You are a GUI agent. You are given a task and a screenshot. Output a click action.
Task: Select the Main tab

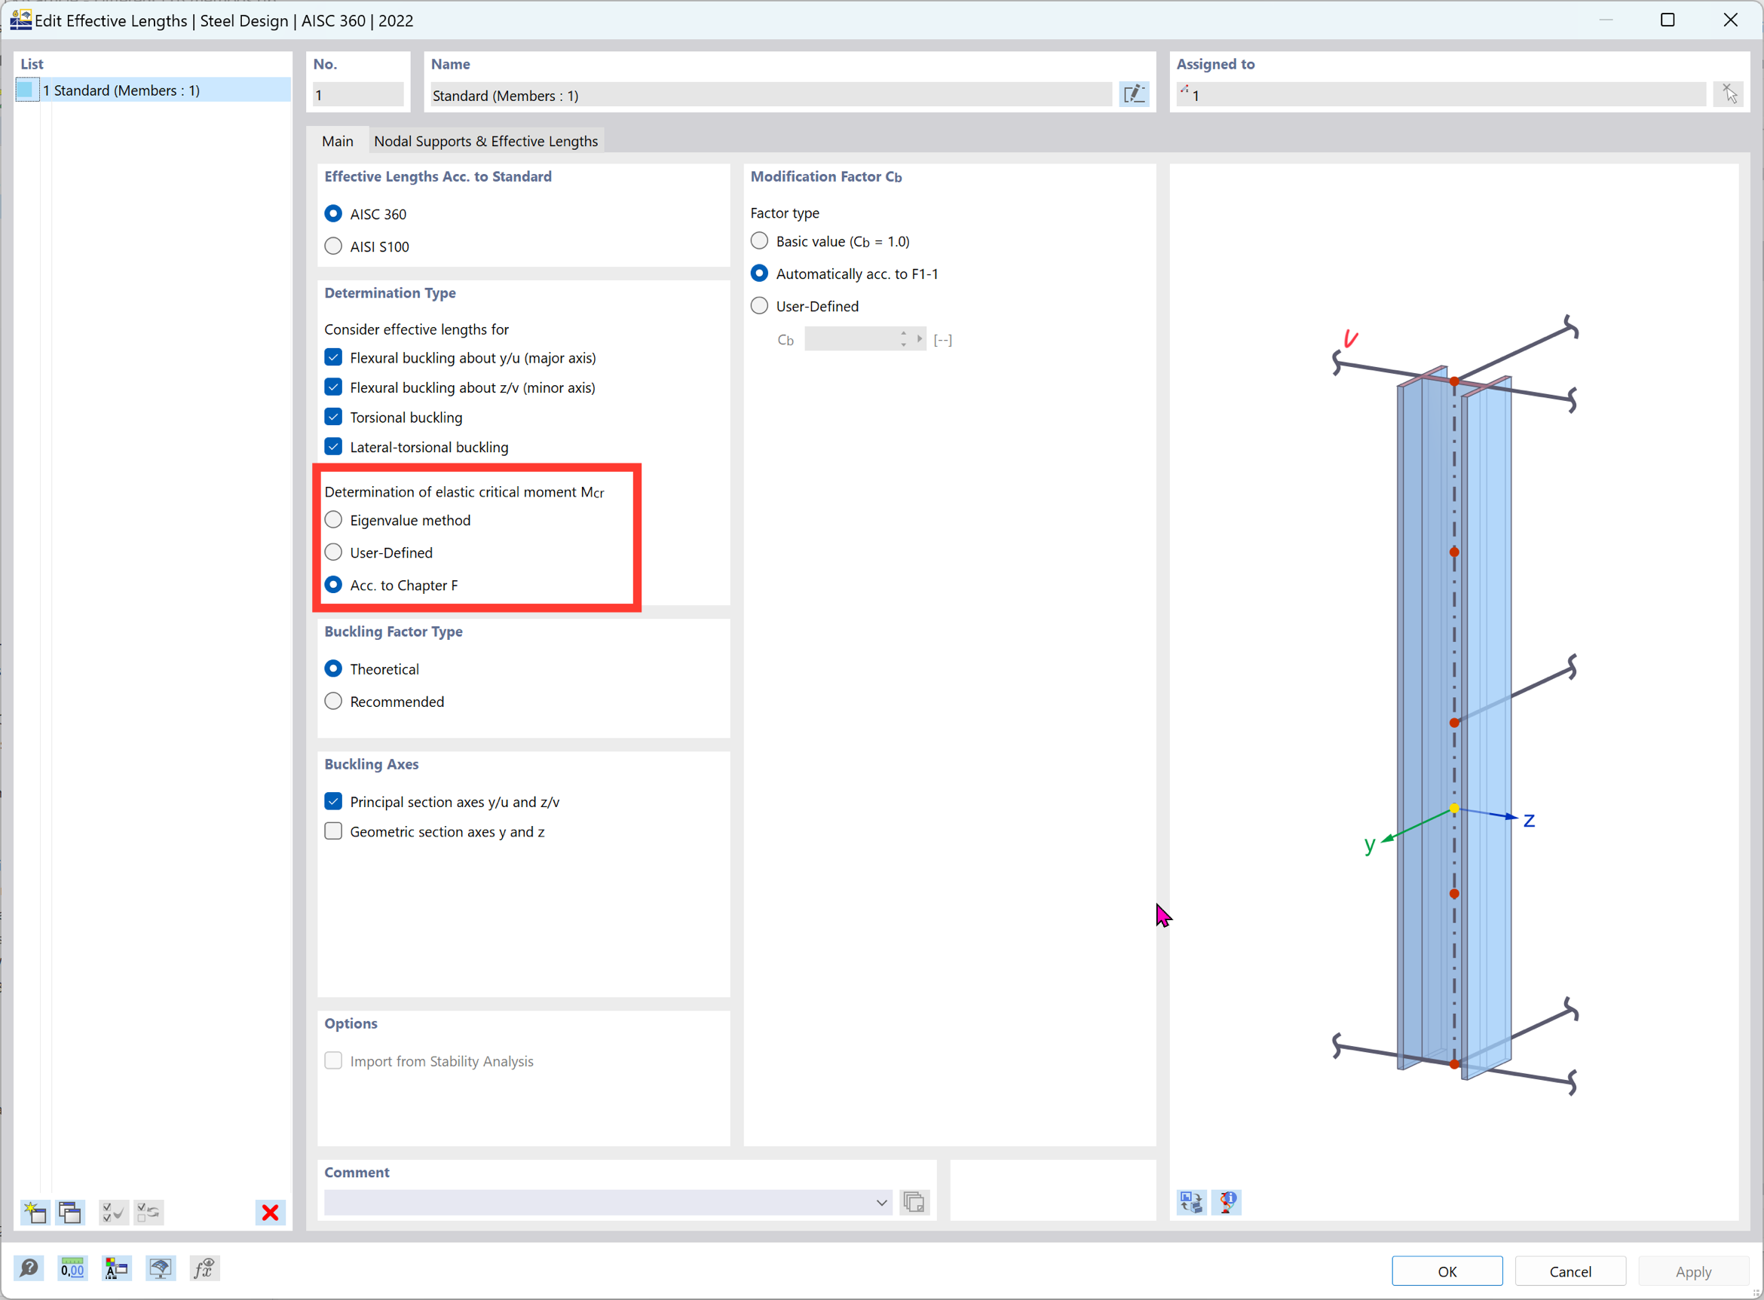(x=337, y=139)
